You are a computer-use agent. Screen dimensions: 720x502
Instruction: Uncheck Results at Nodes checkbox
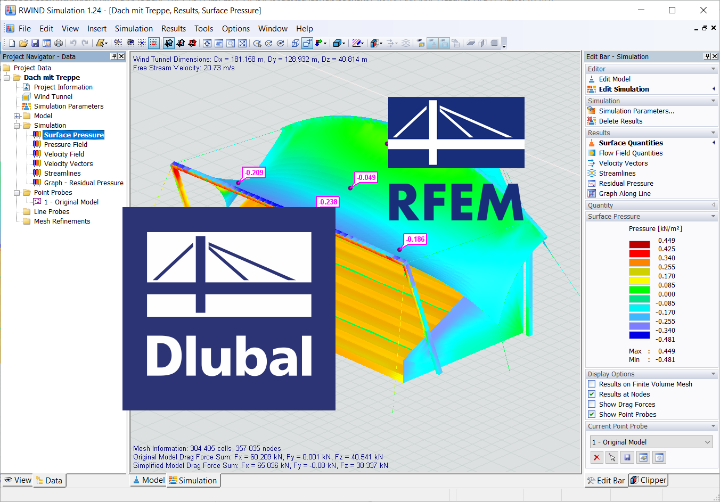click(x=592, y=394)
